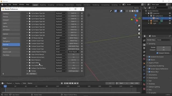Click the outliner search field
Screen dimensions: 172x96
(161, 8)
